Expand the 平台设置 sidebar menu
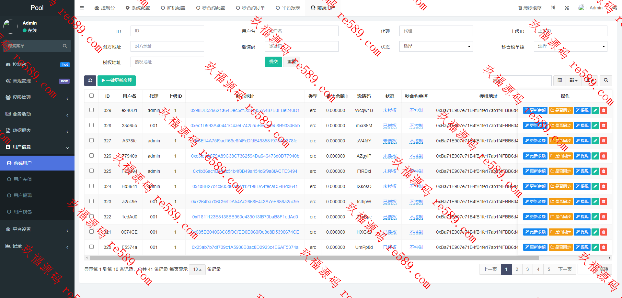Viewport: 622px width, 298px height. (37, 229)
